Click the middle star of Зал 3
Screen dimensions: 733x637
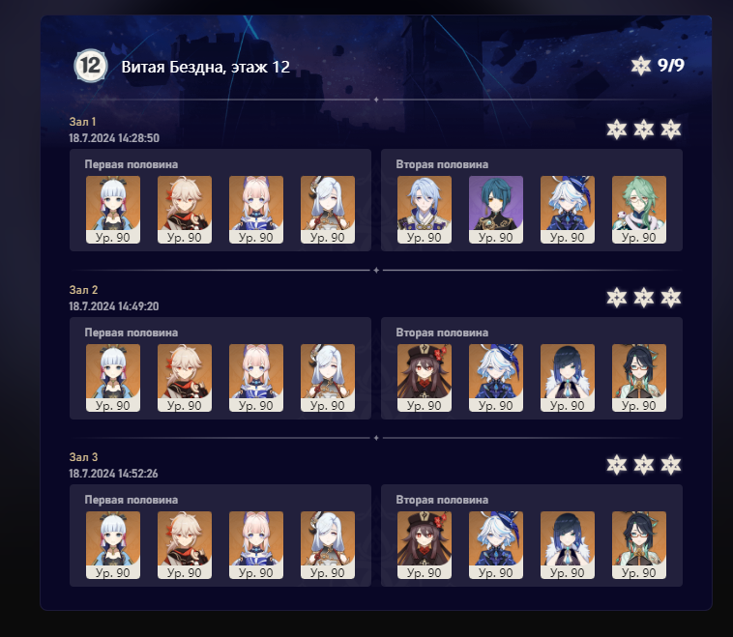(644, 465)
